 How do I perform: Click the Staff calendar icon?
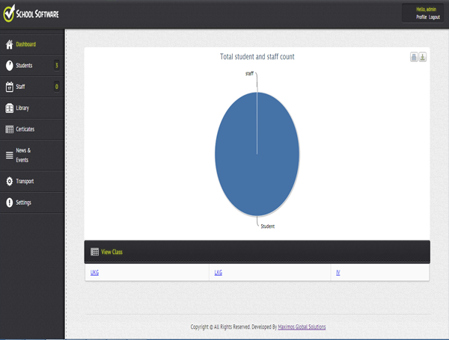point(9,87)
